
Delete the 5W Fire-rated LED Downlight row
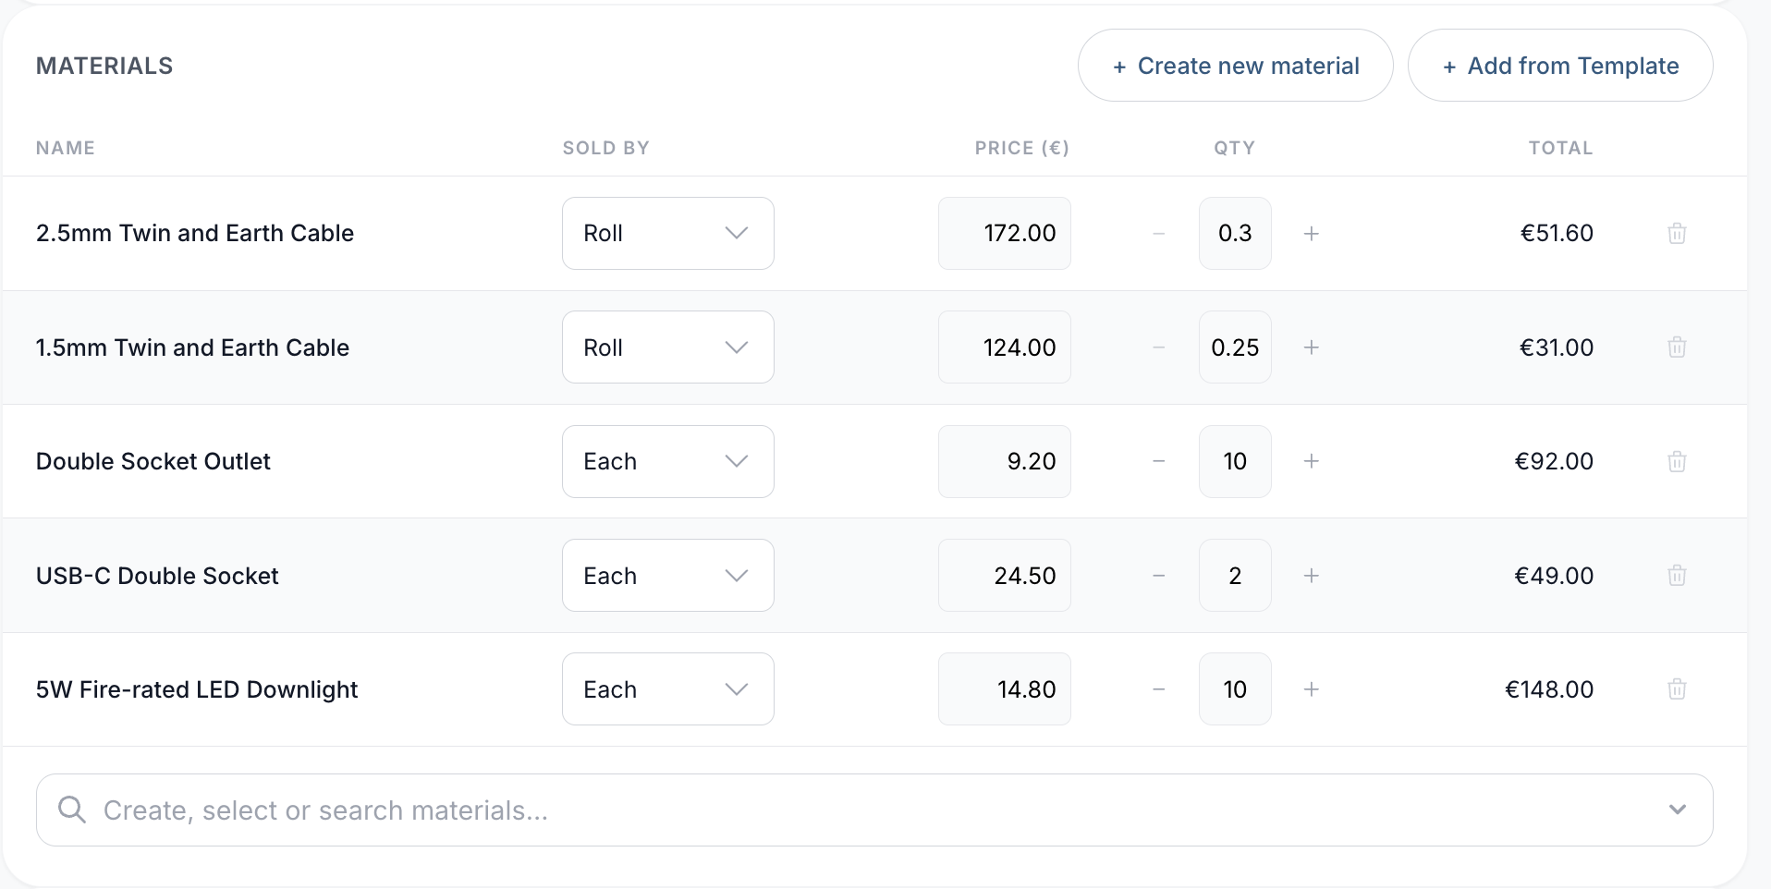[1677, 689]
